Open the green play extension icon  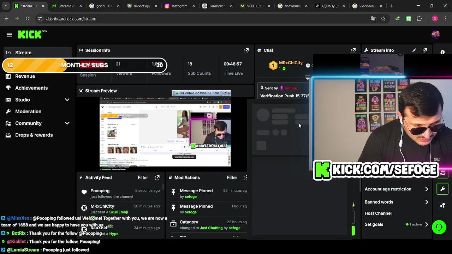(409, 19)
